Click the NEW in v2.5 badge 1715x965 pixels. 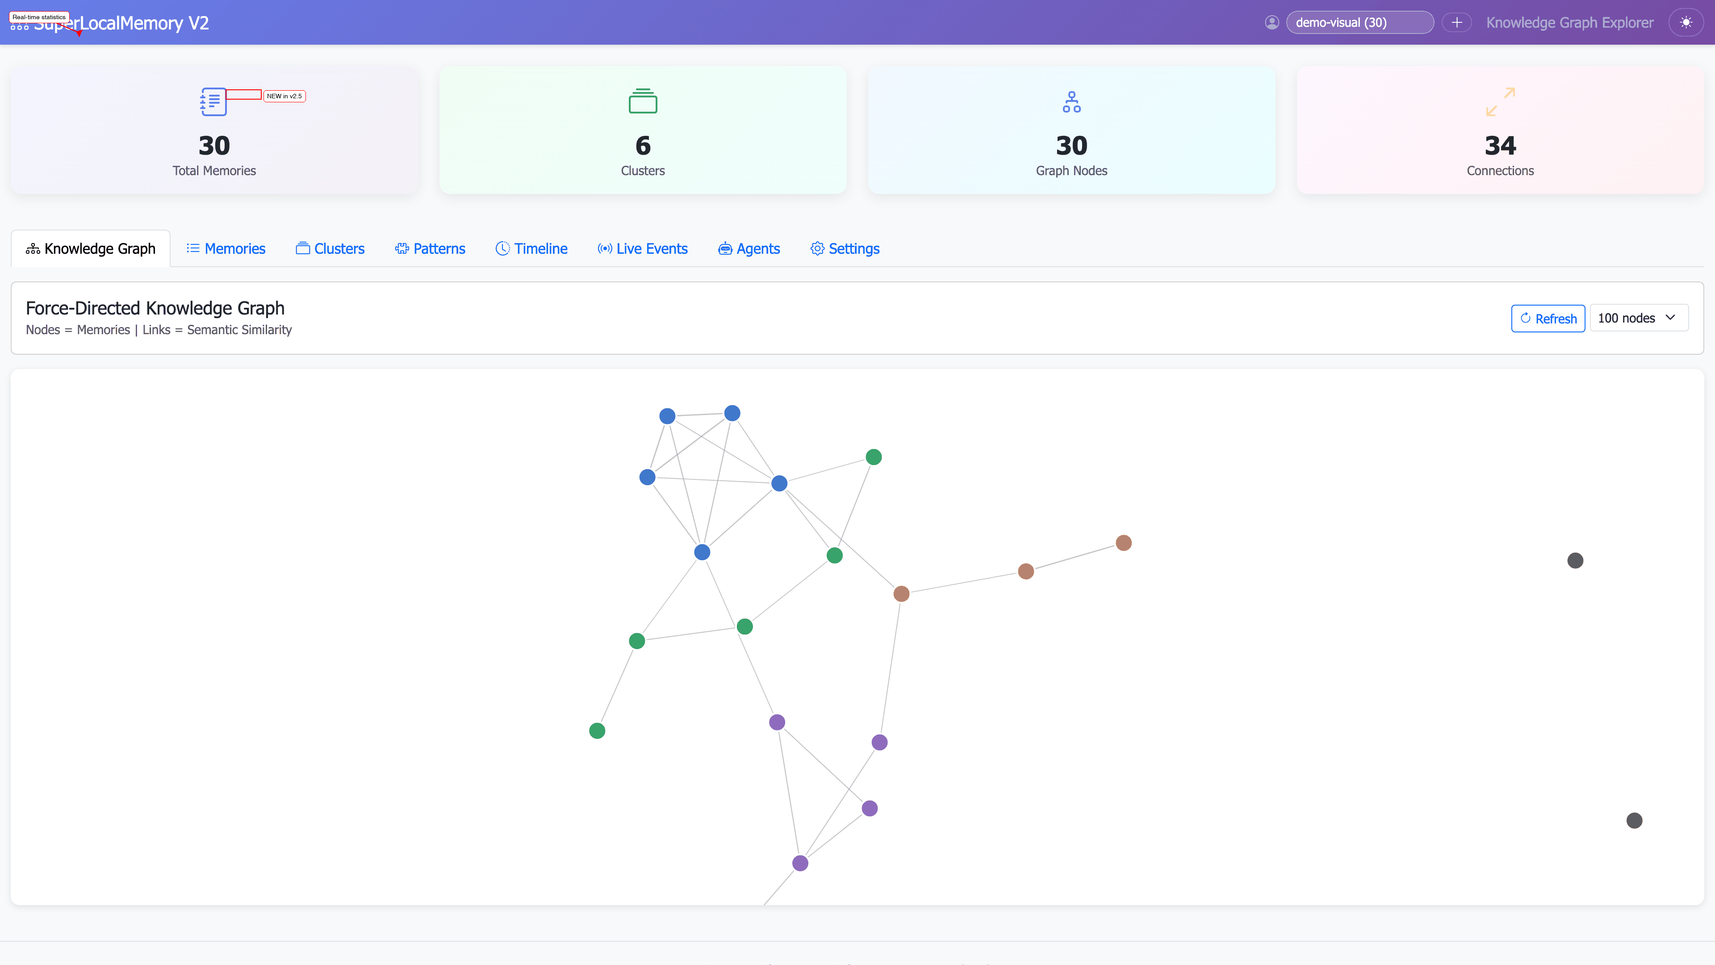pos(284,96)
